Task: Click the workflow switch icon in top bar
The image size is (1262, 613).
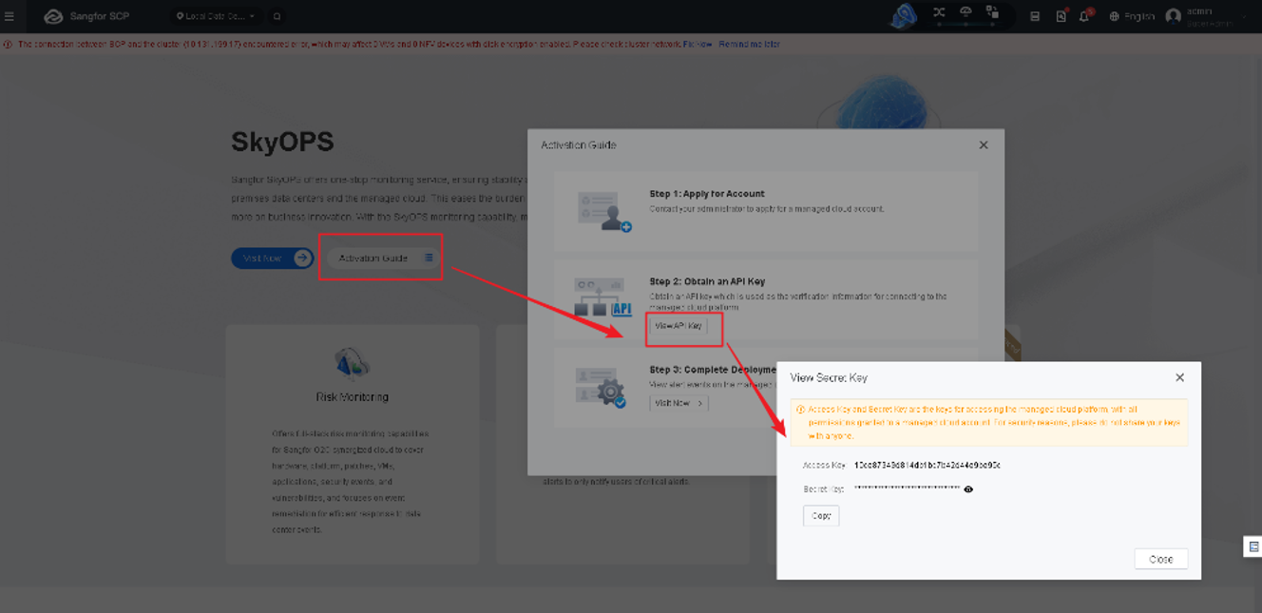Action: (940, 14)
